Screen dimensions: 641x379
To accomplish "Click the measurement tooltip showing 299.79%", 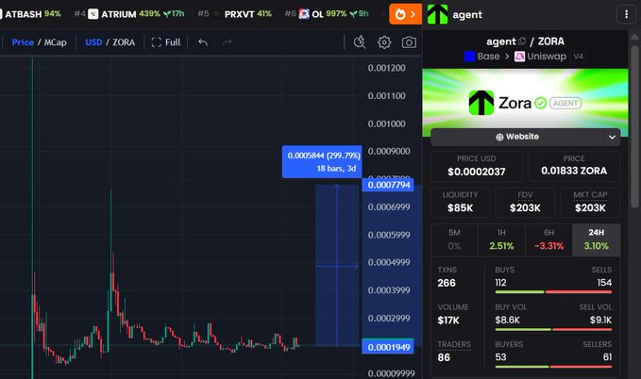I will pyautogui.click(x=322, y=162).
